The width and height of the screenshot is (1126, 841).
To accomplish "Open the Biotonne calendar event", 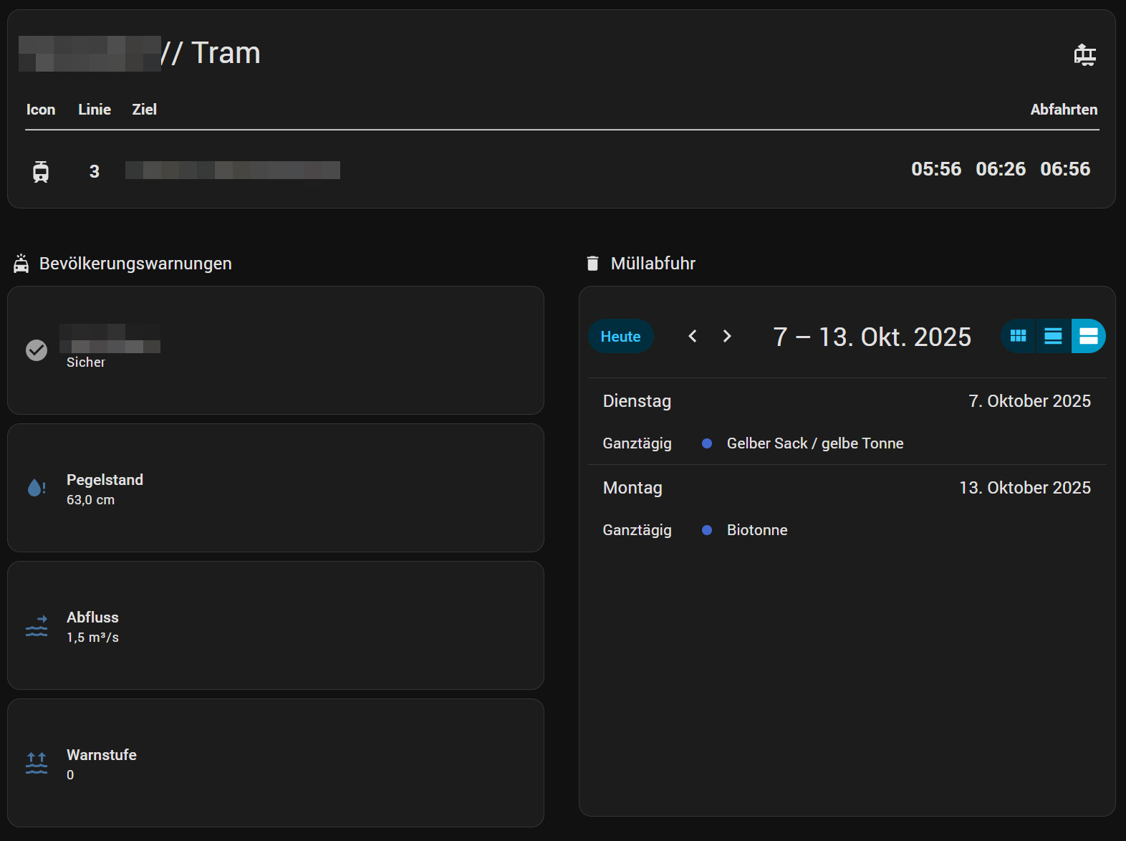I will [x=757, y=530].
